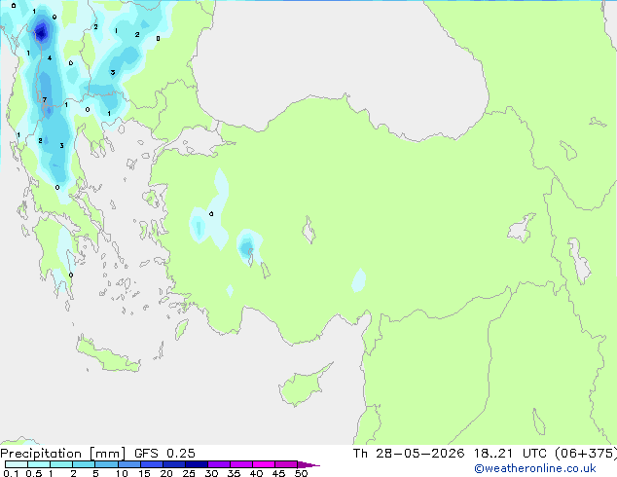Select the 5–10 mm legend color

pyautogui.click(x=106, y=464)
